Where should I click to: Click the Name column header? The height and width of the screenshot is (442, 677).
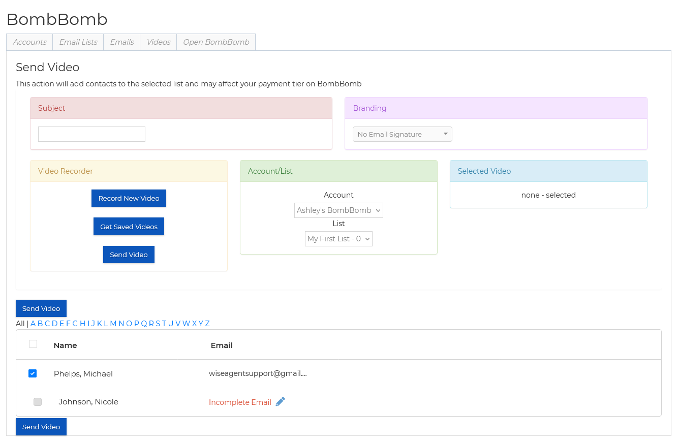65,345
